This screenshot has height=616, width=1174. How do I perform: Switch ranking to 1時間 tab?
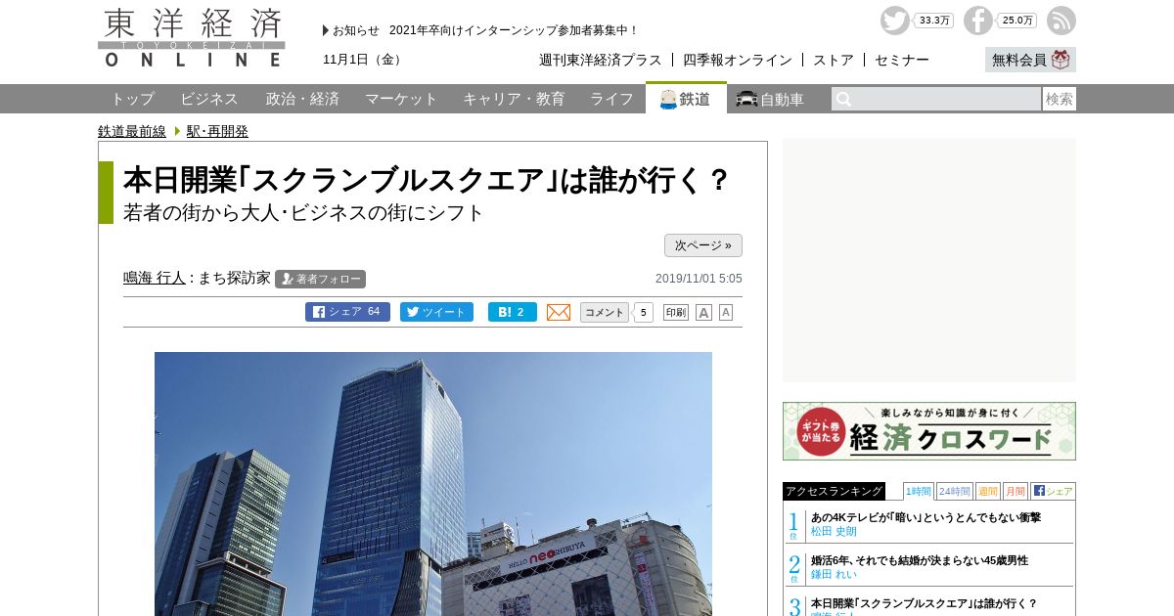tap(918, 491)
